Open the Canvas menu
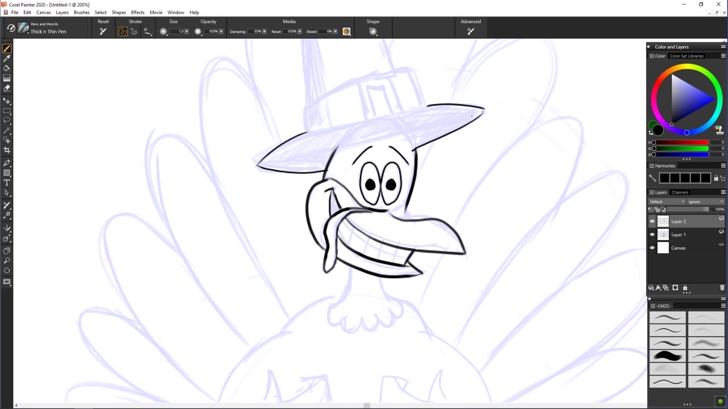The height and width of the screenshot is (409, 728). pyautogui.click(x=44, y=12)
